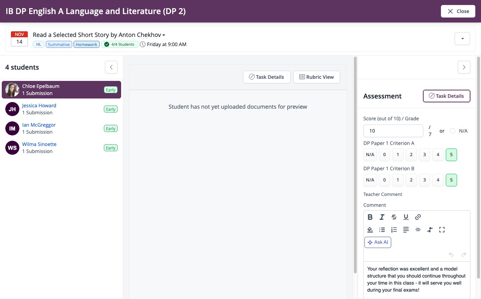This screenshot has height=299, width=481.
Task: Toggle italic formatting in comment toolbar
Action: (x=382, y=217)
